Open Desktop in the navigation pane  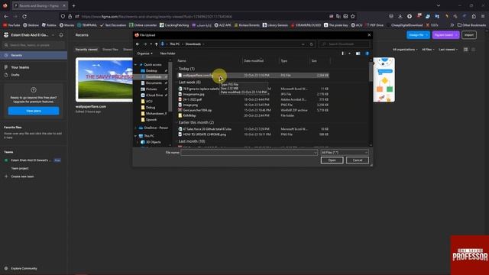(x=151, y=71)
